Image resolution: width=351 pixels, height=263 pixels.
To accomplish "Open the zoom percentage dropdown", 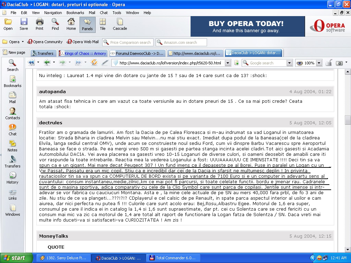I will pyautogui.click(x=319, y=63).
